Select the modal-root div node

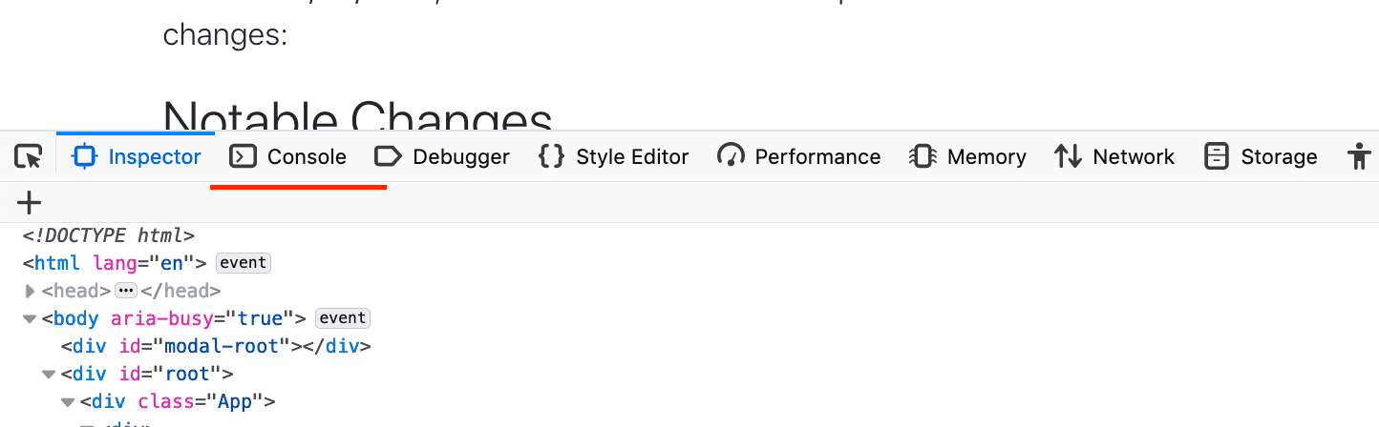pos(216,346)
